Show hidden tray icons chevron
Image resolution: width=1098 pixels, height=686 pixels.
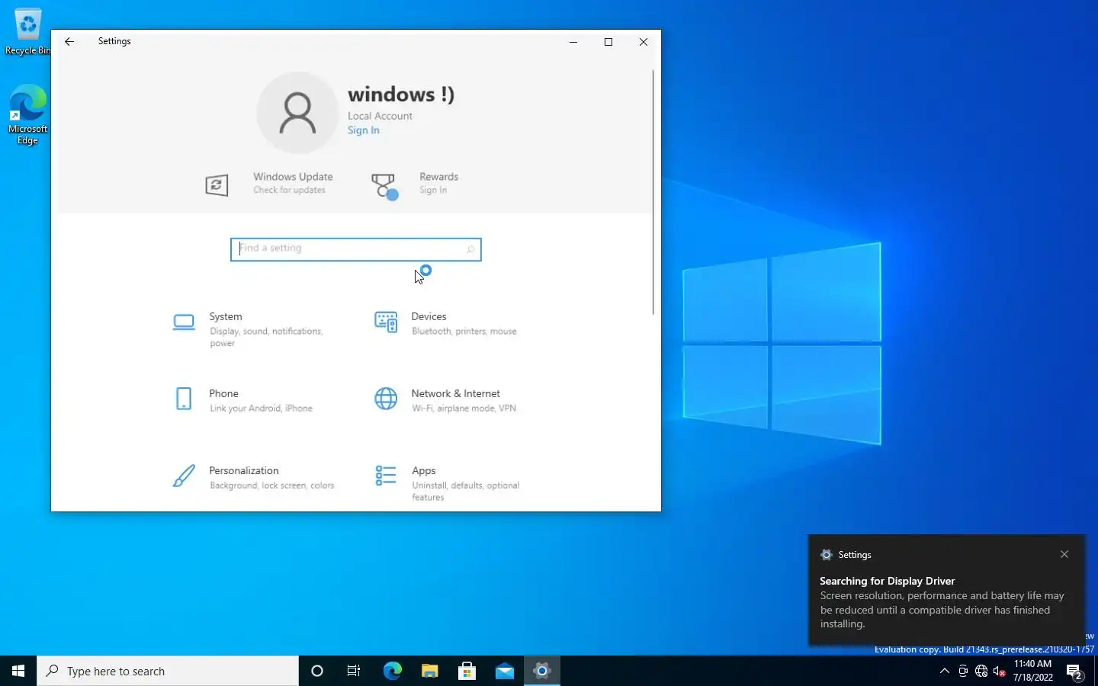(x=945, y=671)
